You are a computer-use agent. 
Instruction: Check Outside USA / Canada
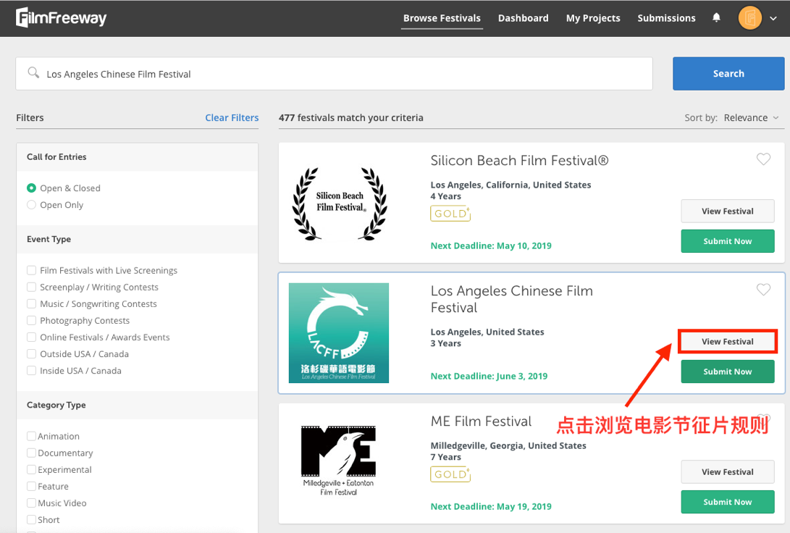(x=31, y=353)
